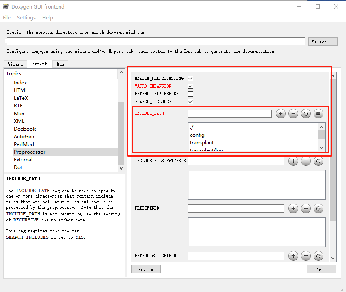
Task: Remove INCLUDE_PATH entry with minus icon
Action: [293, 114]
